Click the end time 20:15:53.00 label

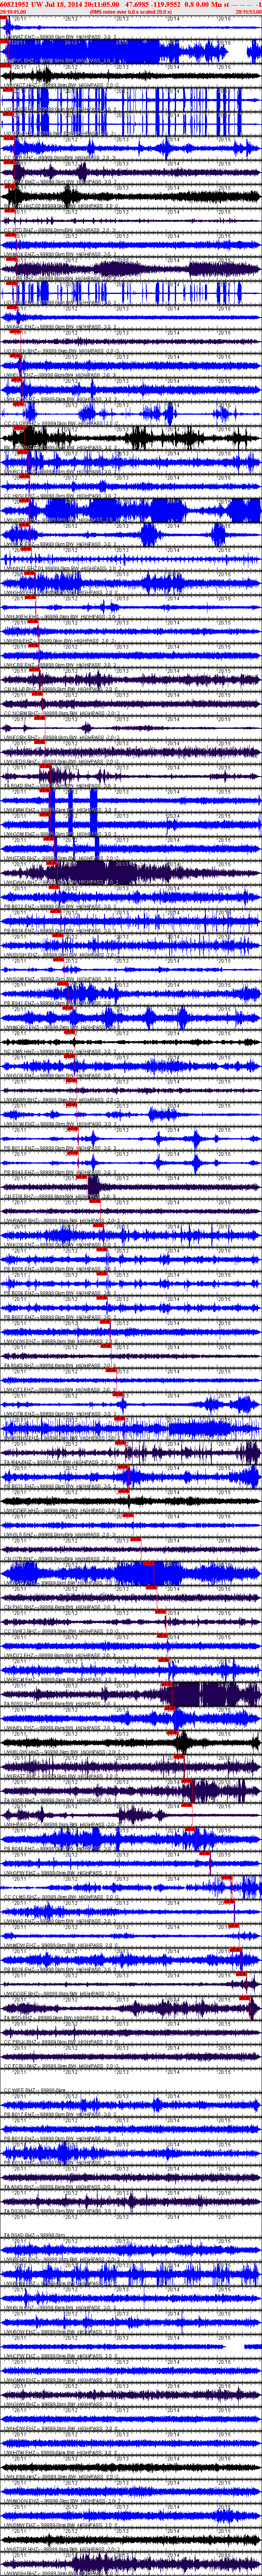pyautogui.click(x=248, y=12)
